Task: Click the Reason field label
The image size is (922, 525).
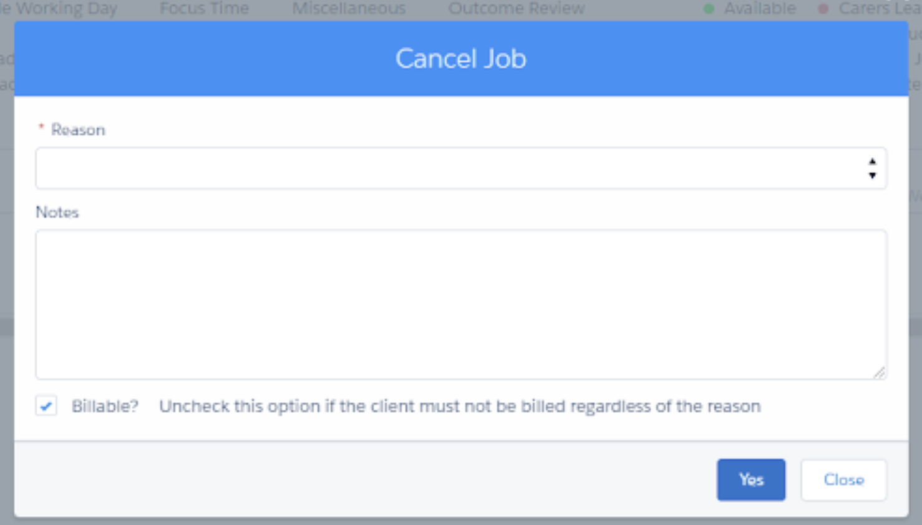Action: (x=78, y=130)
